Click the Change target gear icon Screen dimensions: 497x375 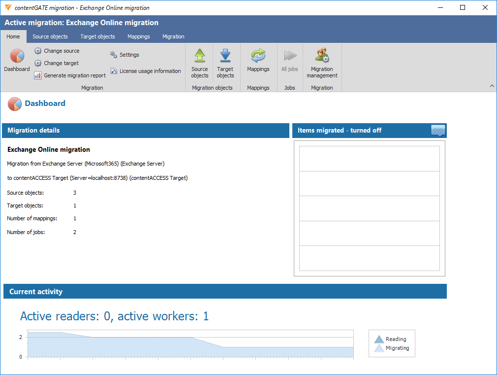(38, 63)
